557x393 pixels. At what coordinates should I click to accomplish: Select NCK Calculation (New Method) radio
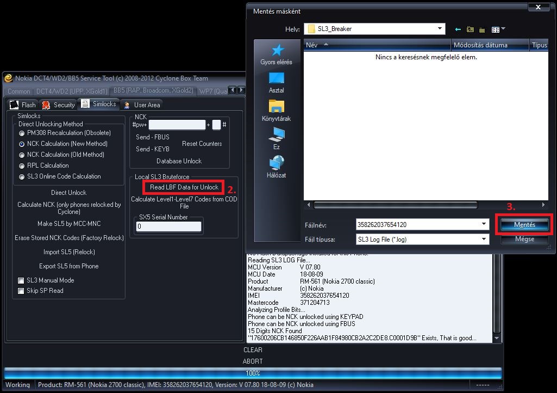pyautogui.click(x=22, y=144)
